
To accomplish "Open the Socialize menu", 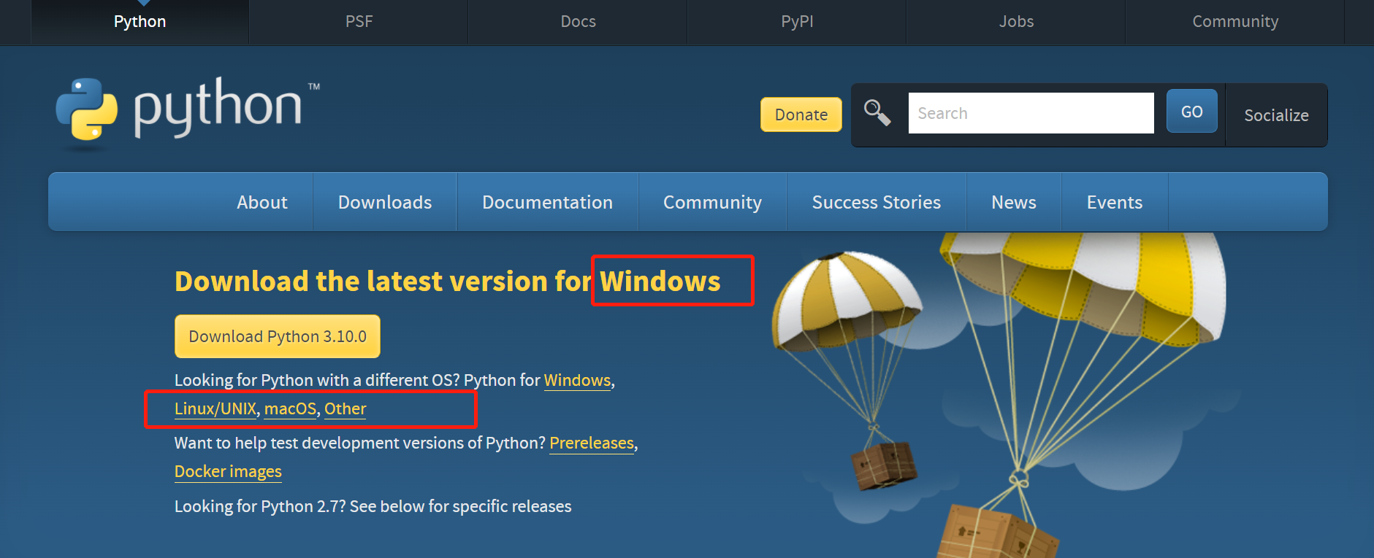I will [x=1276, y=115].
